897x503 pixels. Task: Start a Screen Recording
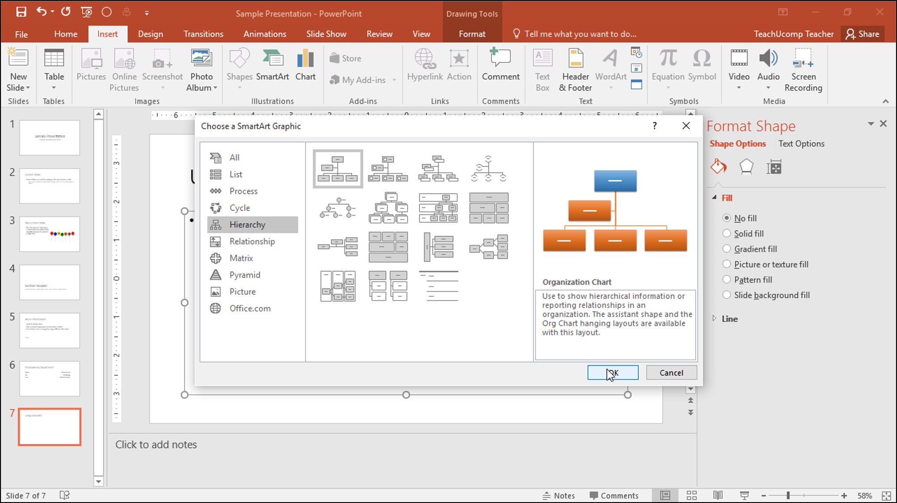803,69
